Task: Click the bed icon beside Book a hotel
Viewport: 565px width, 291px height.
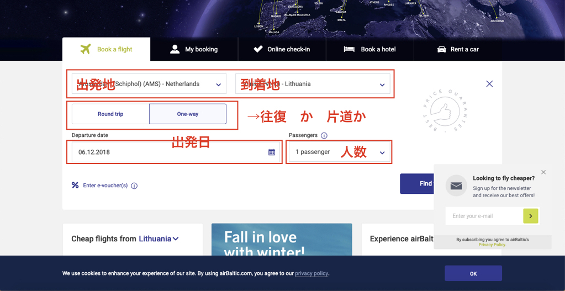Action: pyautogui.click(x=349, y=49)
